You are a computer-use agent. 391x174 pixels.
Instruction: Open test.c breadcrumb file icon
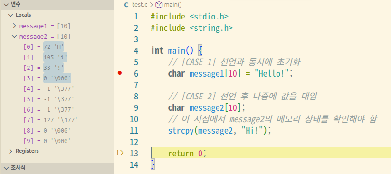click(x=126, y=5)
